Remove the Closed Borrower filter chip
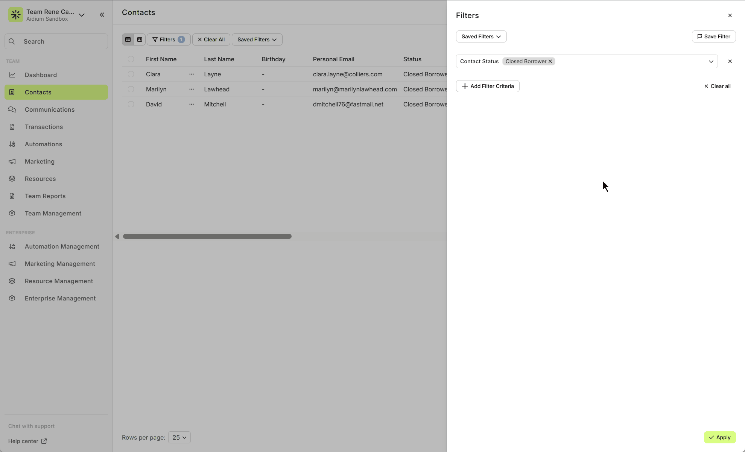Screen dimensions: 745x452 (x=550, y=61)
